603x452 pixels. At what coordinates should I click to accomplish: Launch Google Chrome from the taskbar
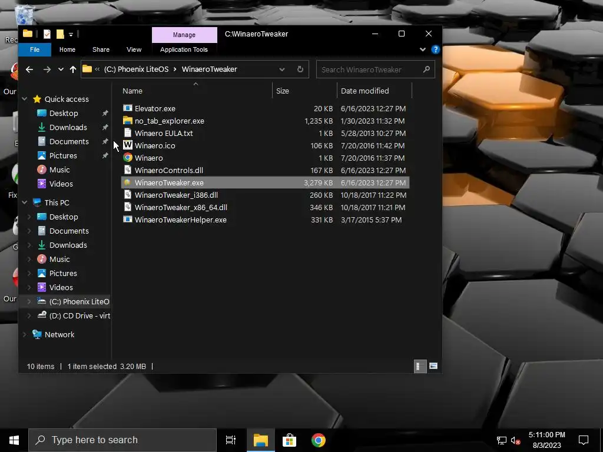[x=319, y=440]
